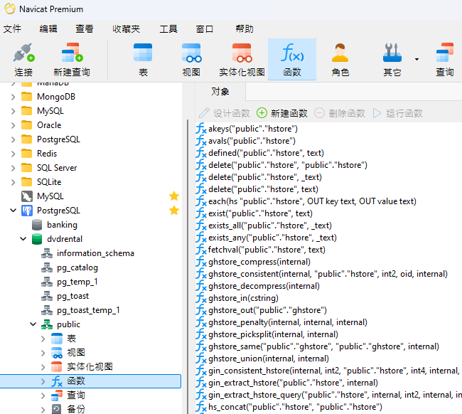Image resolution: width=462 pixels, height=414 pixels.
Task: Open the dropdown arrow beside 其它
Action: coord(417,59)
